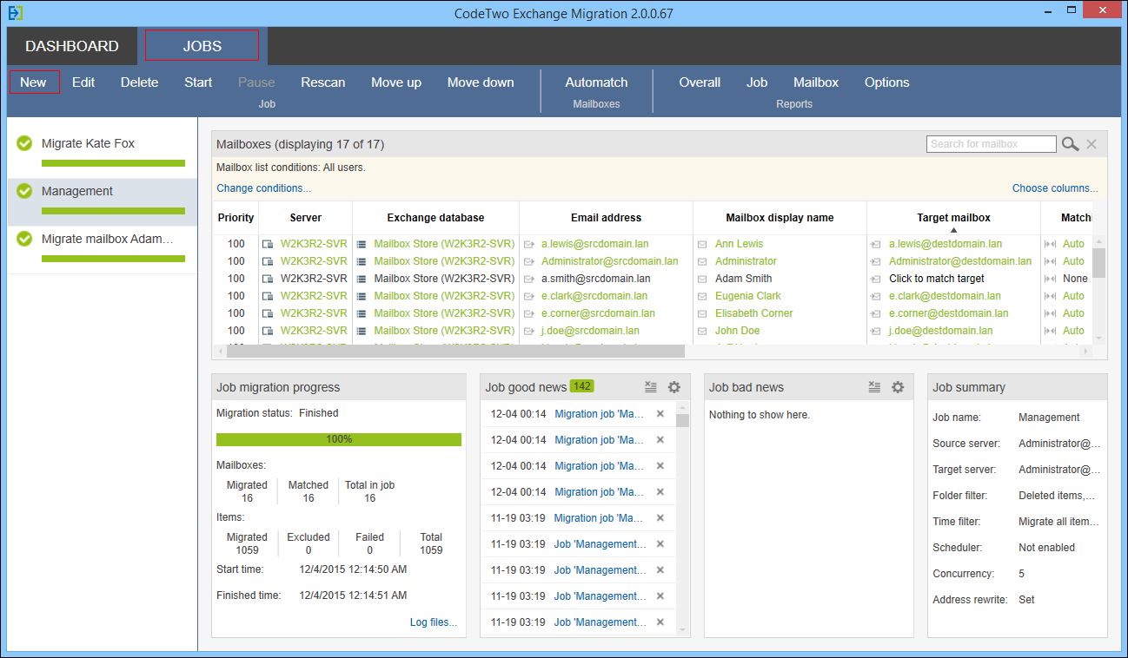Sort by Email address column header
Screen dimensions: 1128x658
pos(606,218)
